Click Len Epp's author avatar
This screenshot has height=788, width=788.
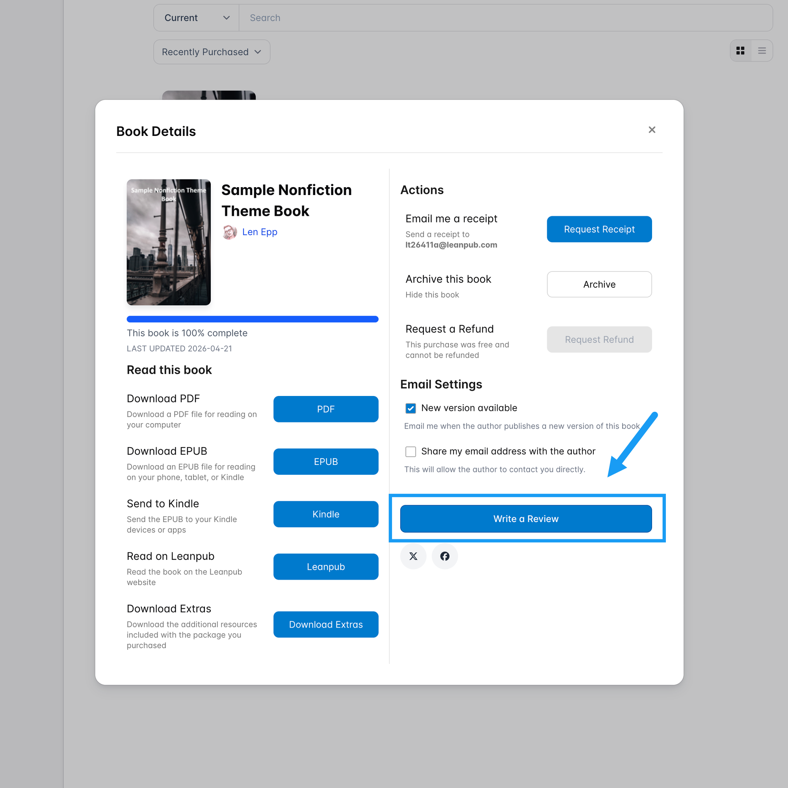[230, 232]
